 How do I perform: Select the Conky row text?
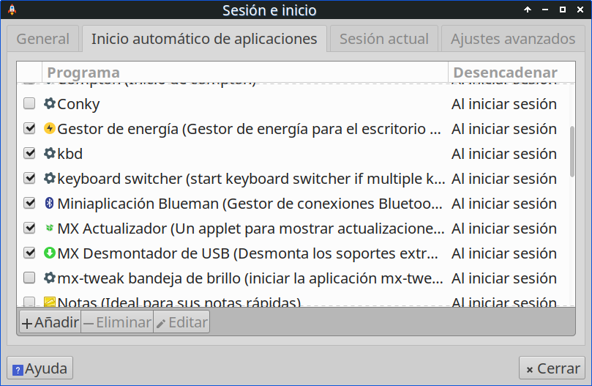pyautogui.click(x=78, y=104)
